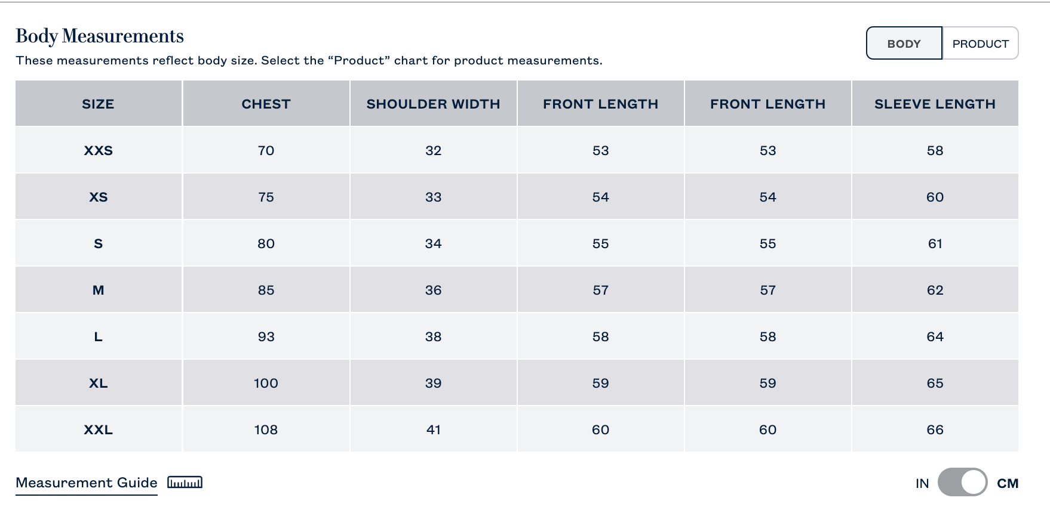Image resolution: width=1050 pixels, height=513 pixels.
Task: Click the M size row label
Action: click(99, 290)
